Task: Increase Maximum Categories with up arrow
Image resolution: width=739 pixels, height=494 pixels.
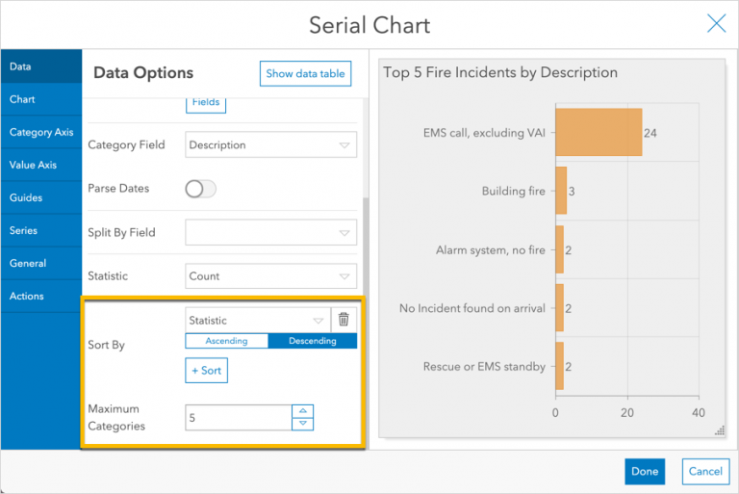Action: [303, 411]
